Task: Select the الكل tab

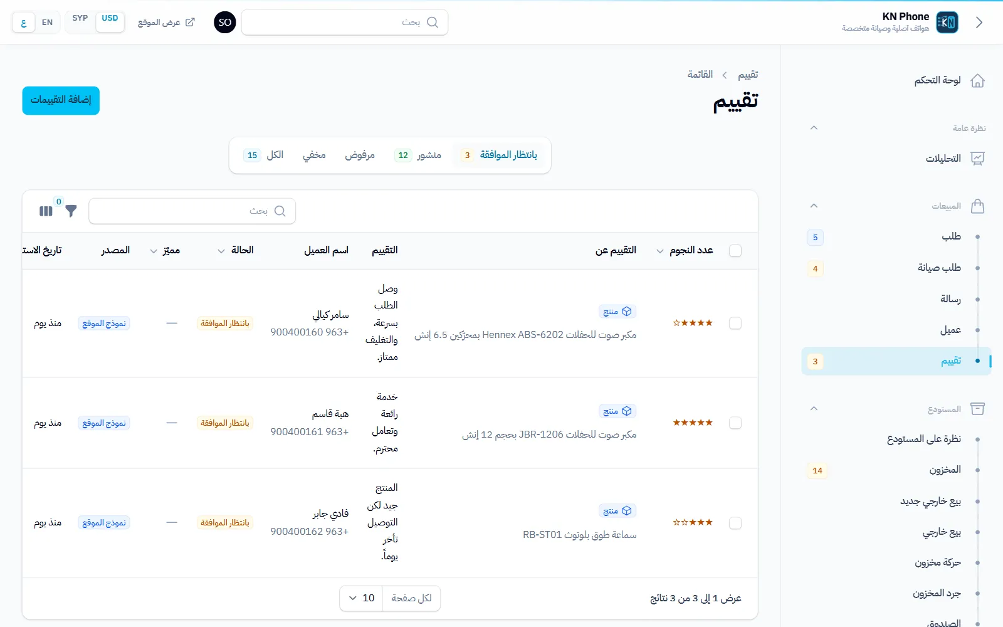Action: [264, 155]
